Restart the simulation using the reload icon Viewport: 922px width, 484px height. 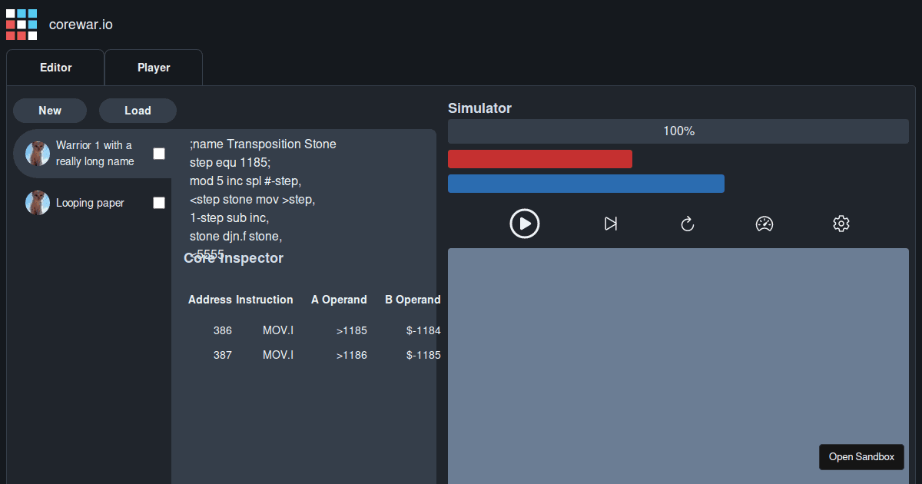coord(688,224)
